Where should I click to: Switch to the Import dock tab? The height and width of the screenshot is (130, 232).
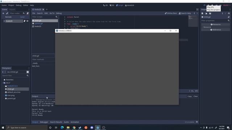(12, 9)
